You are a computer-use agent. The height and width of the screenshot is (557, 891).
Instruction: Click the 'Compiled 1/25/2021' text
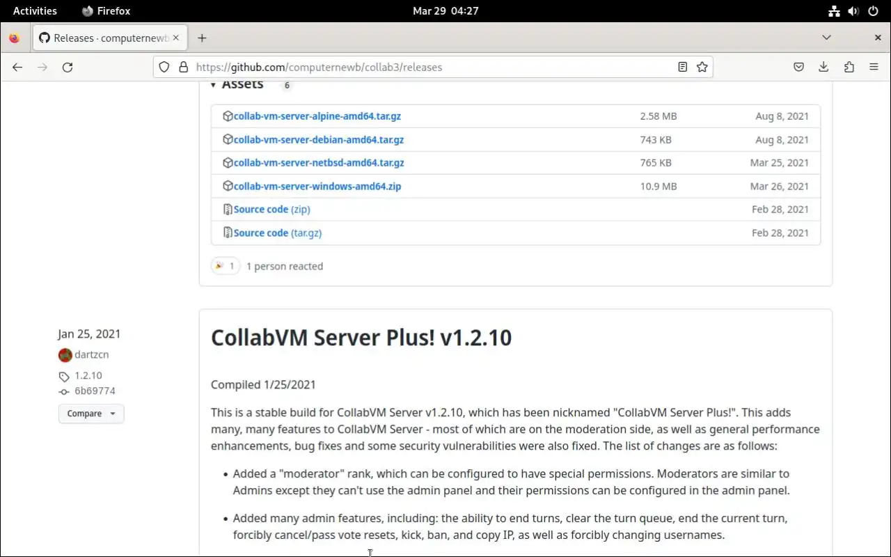263,384
